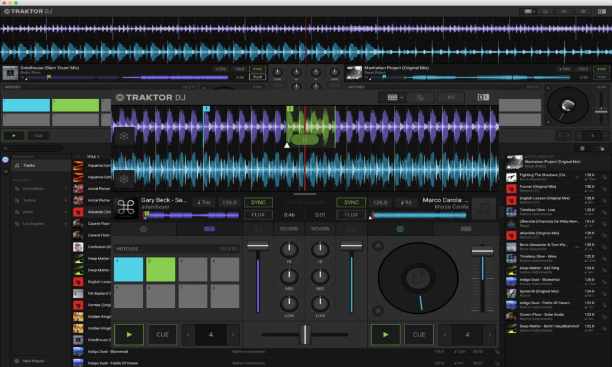Screen dimensions: 612x367
Task: Switch right deck to the hotcue pads tab
Action: (x=466, y=229)
